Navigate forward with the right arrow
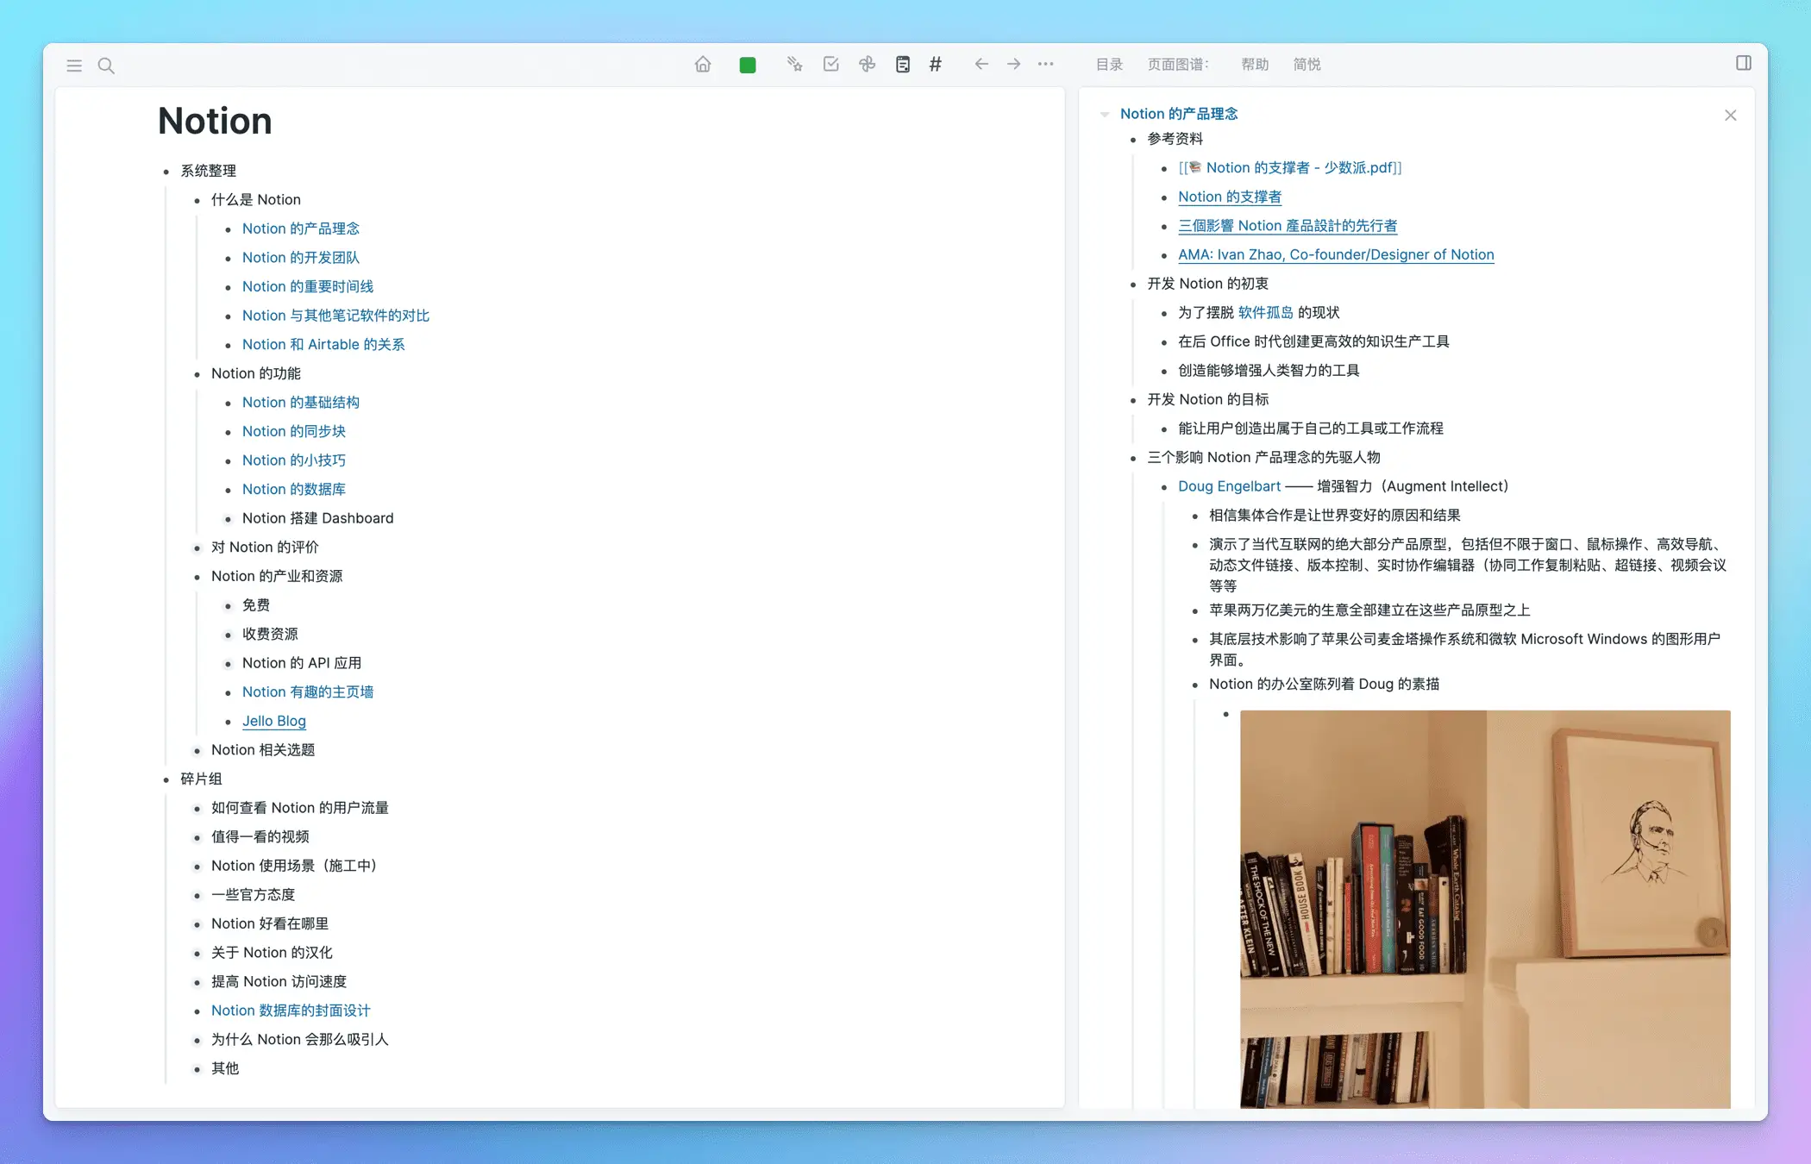 click(x=1014, y=64)
